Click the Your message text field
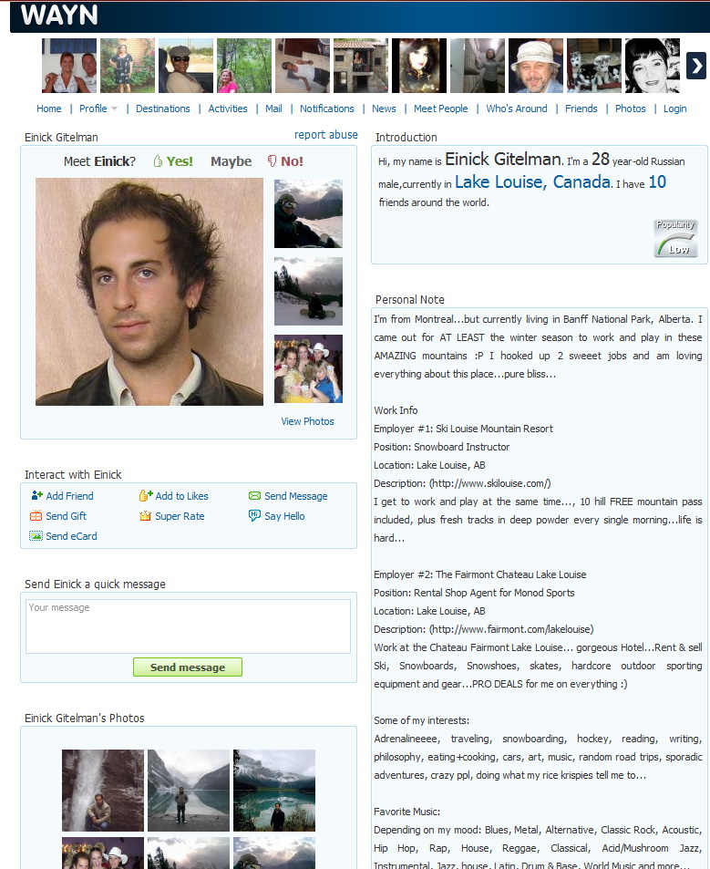The image size is (710, 869). 188,626
